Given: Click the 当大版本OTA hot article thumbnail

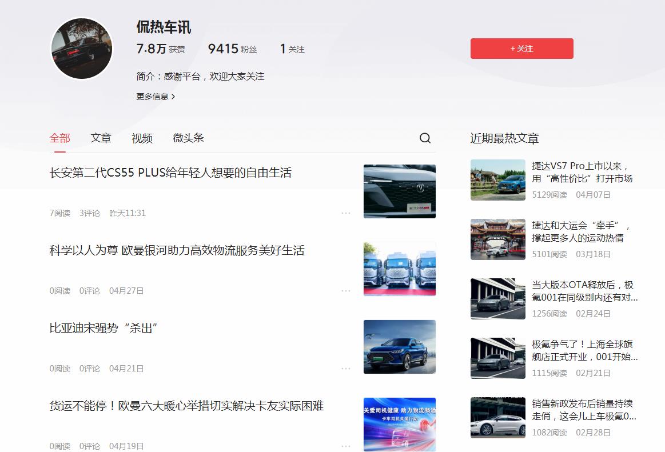Looking at the screenshot, I should (x=498, y=298).
